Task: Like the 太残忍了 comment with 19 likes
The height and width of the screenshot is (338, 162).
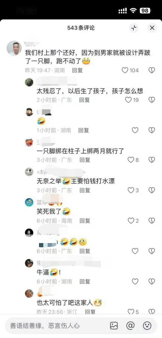Action: 128,100
